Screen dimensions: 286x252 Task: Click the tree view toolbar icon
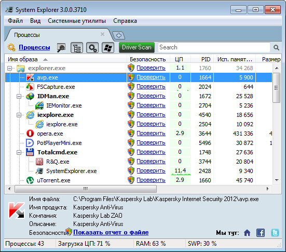77,48
